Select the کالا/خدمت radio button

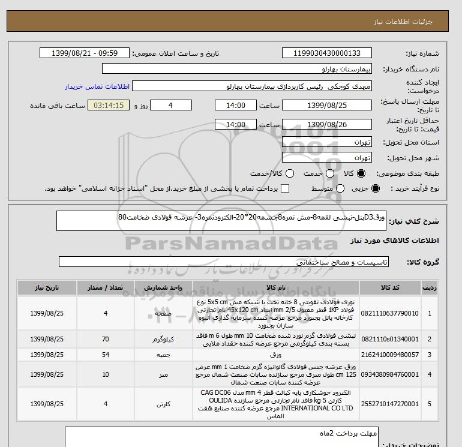[290, 173]
